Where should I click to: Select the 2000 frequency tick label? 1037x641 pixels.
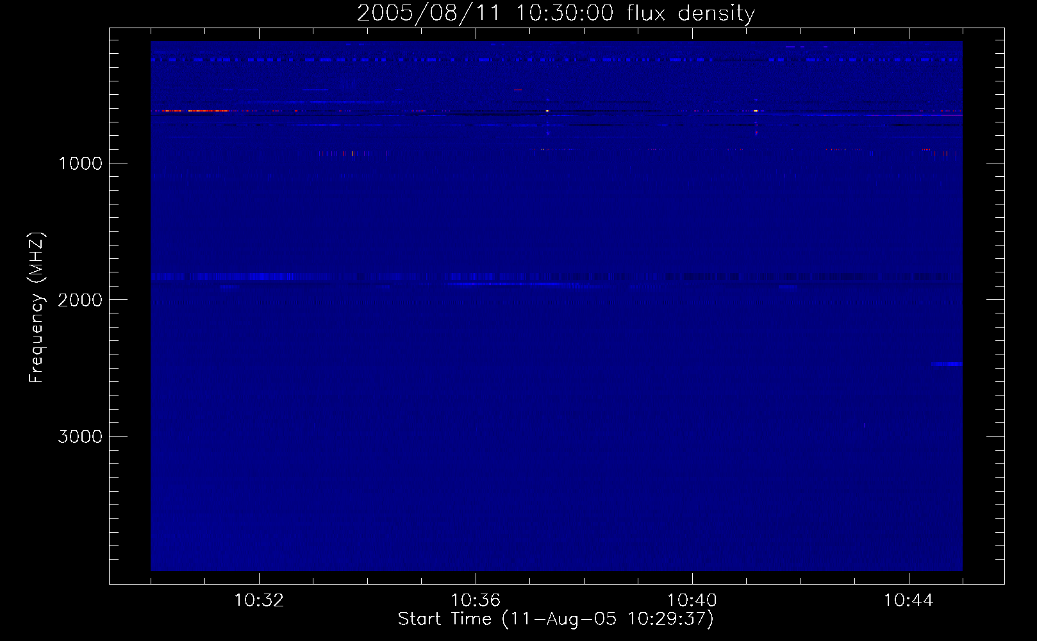[x=80, y=300]
